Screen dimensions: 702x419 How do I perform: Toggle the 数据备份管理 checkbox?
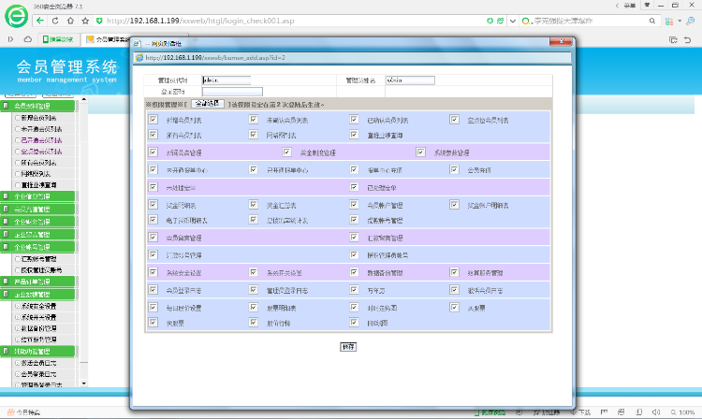(354, 273)
